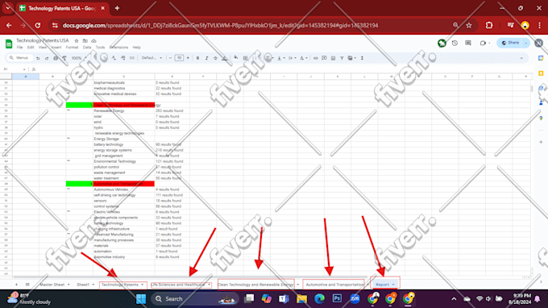This screenshot has height=308, width=548.
Task: Open Contacts in the side panel
Action: pyautogui.click(x=541, y=103)
